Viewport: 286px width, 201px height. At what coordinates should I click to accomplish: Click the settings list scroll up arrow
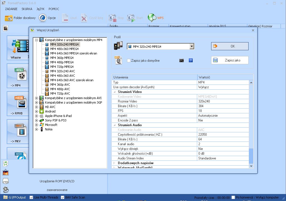click(x=251, y=83)
